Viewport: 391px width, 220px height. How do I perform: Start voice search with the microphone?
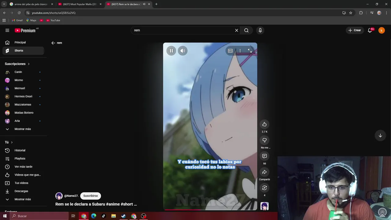pyautogui.click(x=260, y=30)
